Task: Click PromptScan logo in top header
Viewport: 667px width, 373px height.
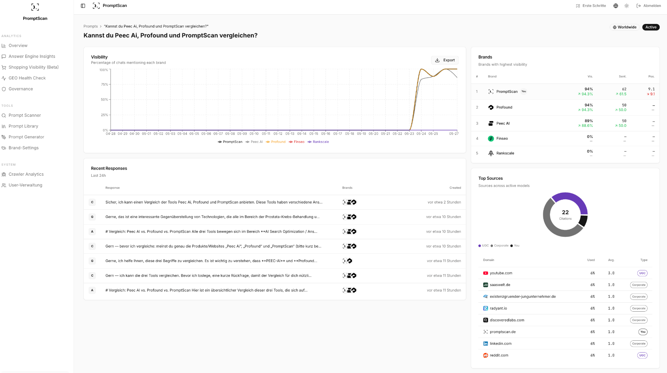Action: click(96, 6)
